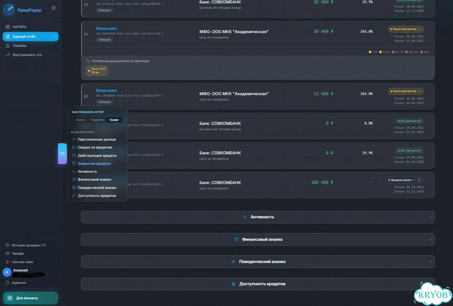Click the warning triangle icon beside Ошибки
This screenshot has height=306, width=453.
click(8, 46)
